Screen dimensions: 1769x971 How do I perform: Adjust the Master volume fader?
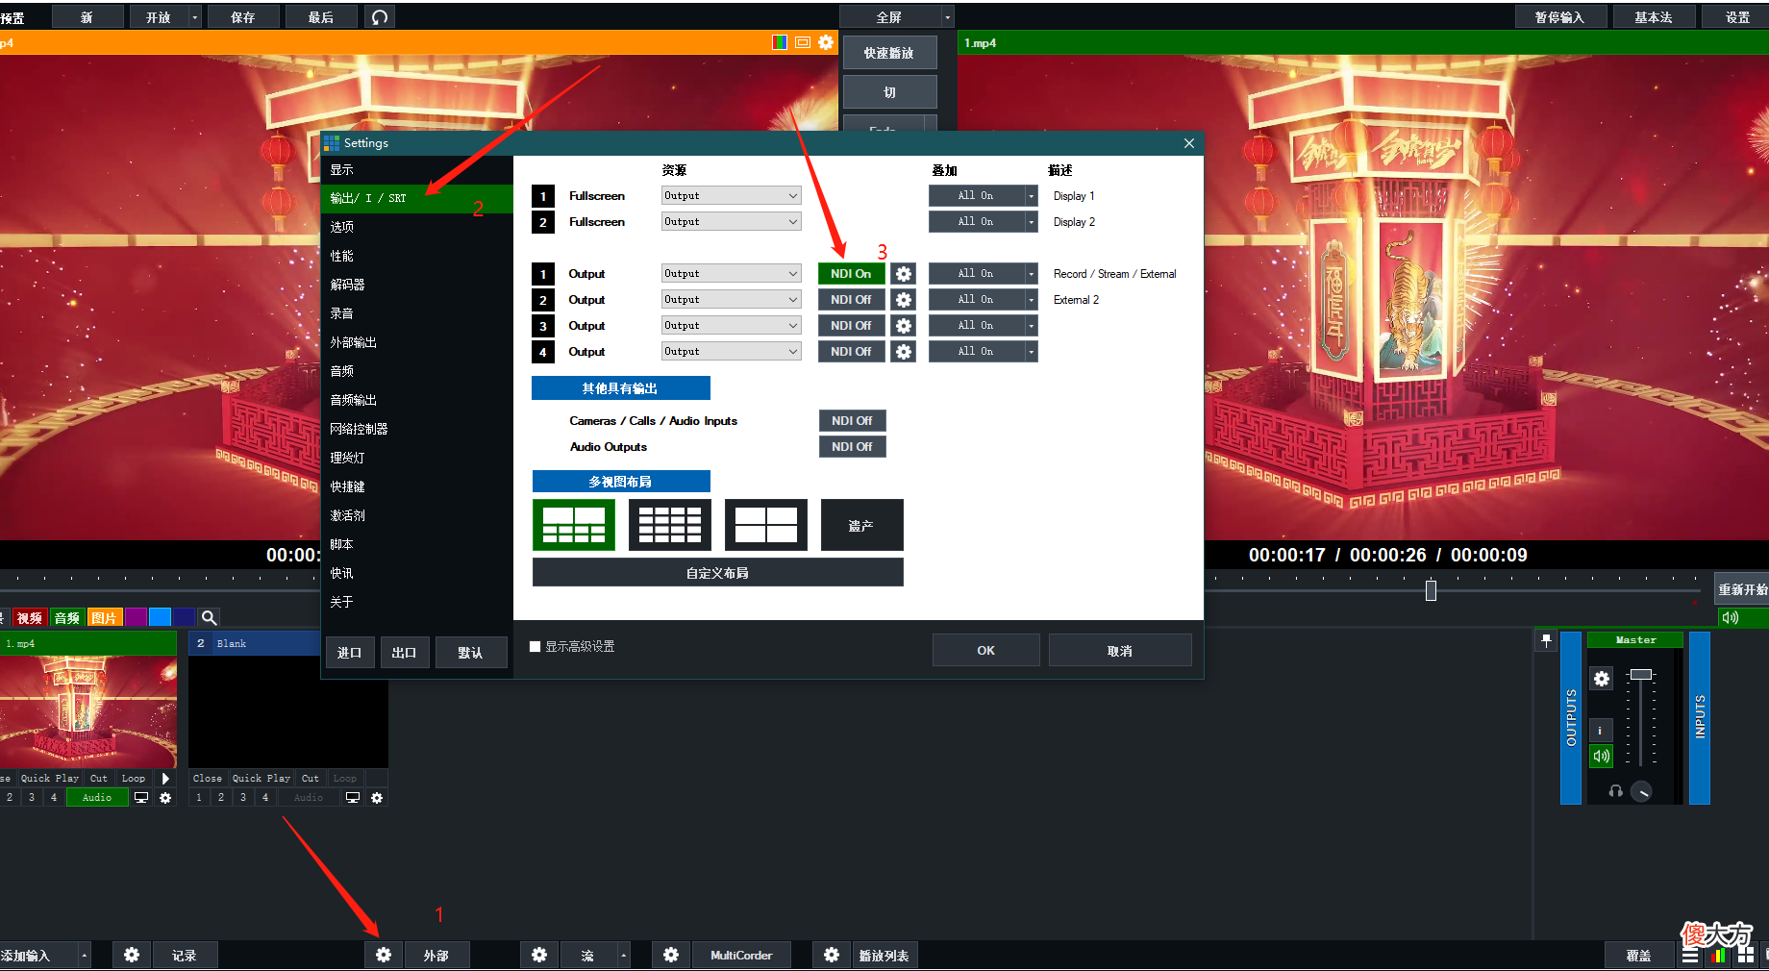click(1641, 675)
